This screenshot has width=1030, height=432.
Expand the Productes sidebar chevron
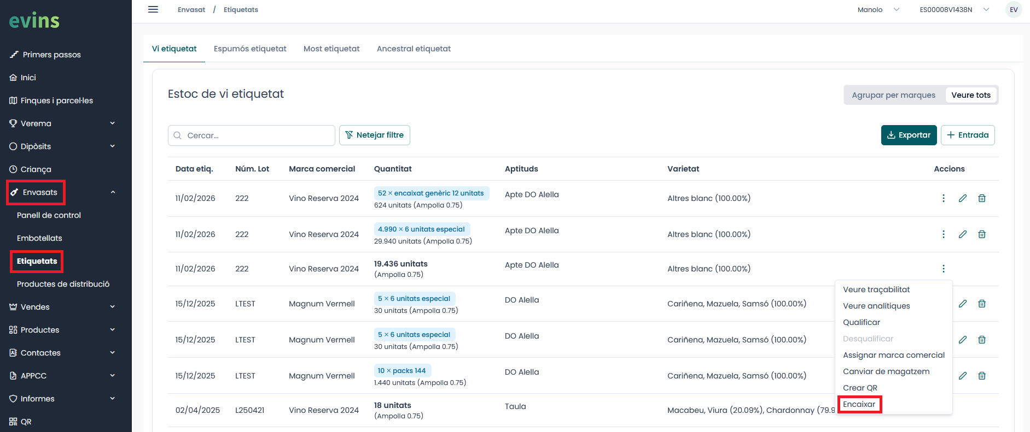(113, 330)
